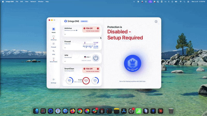Open App Store from the Dock
The width and height of the screenshot is (207, 116).
[124, 111]
